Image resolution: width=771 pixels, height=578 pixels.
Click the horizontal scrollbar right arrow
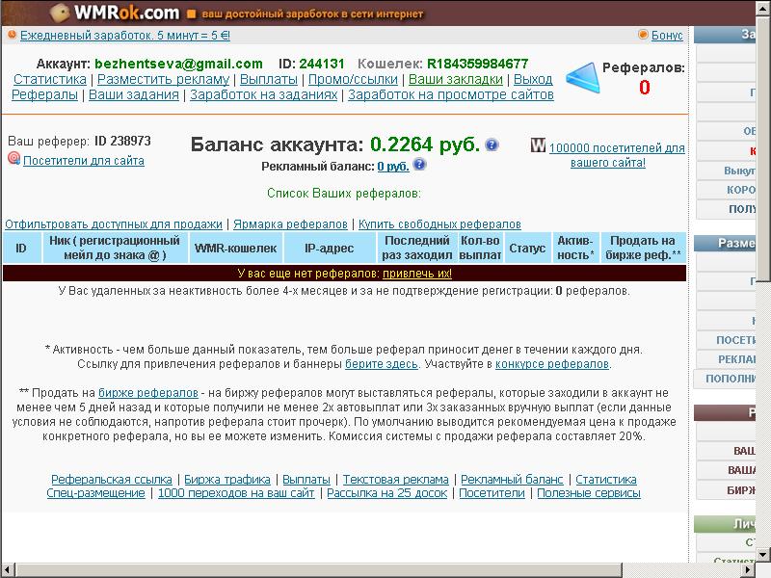749,570
